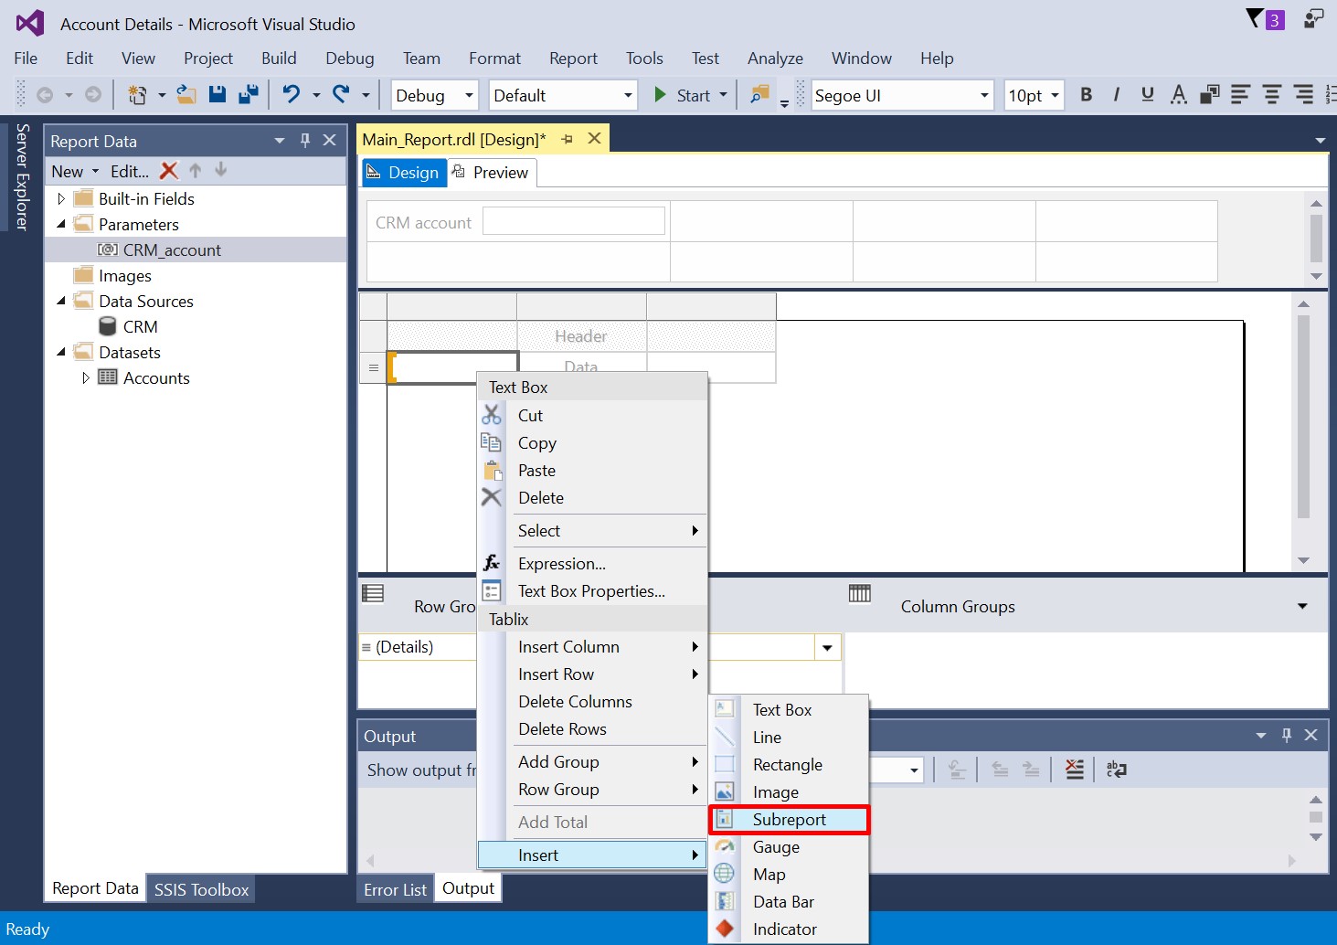Image resolution: width=1337 pixels, height=945 pixels.
Task: Click the Foreground Color icon
Action: tap(1179, 94)
